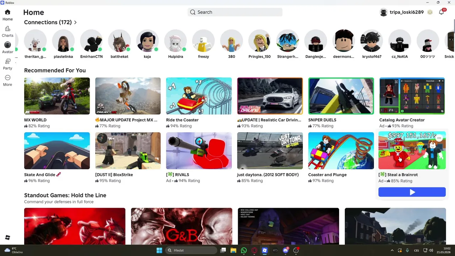Open friend deermons's avatar
Image resolution: width=455 pixels, height=256 pixels.
coord(344,41)
